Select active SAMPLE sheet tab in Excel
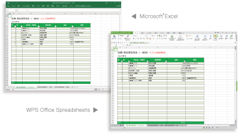 tap(25, 87)
